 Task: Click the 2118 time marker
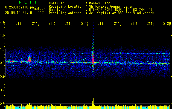[134, 23]
